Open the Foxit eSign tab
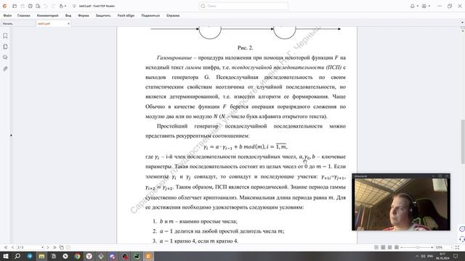Image resolution: width=465 pixels, height=261 pixels. pos(126,15)
